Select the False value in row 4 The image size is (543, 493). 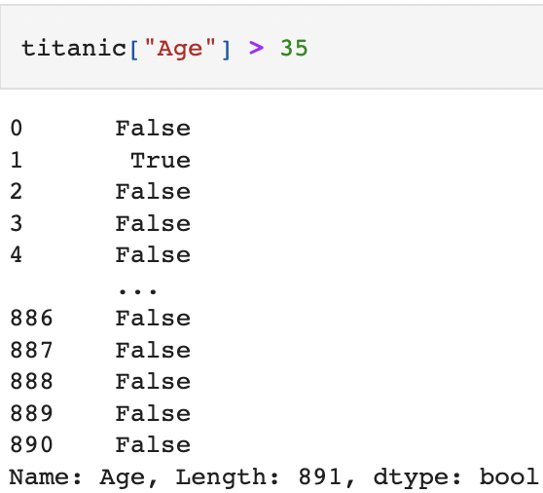point(153,255)
